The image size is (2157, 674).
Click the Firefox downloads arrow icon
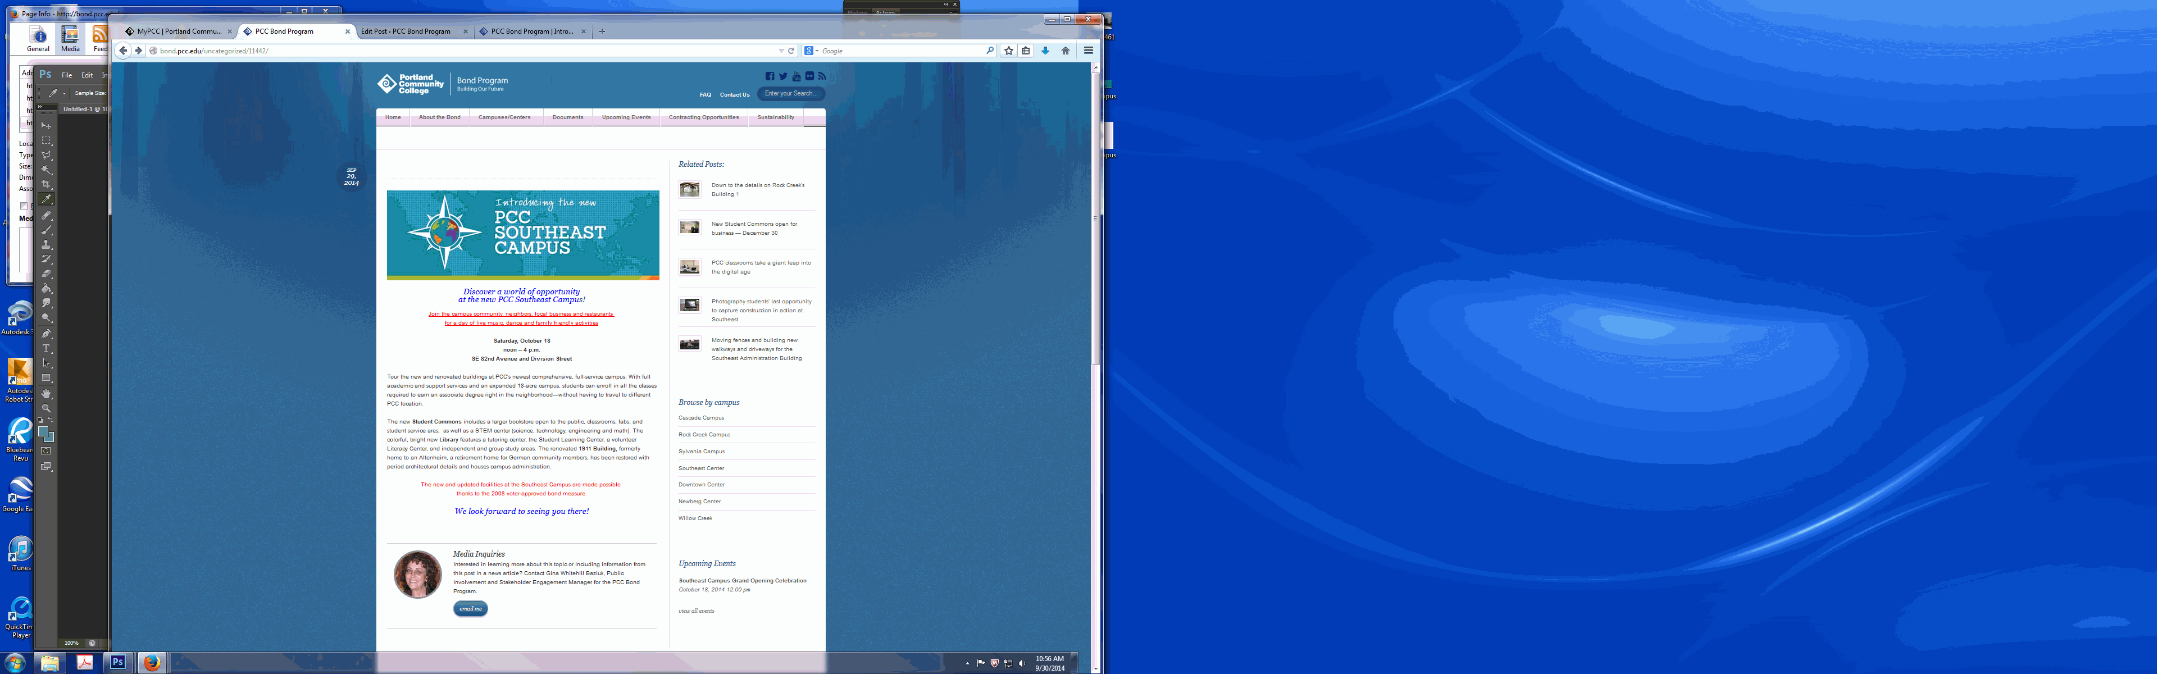(x=1045, y=50)
